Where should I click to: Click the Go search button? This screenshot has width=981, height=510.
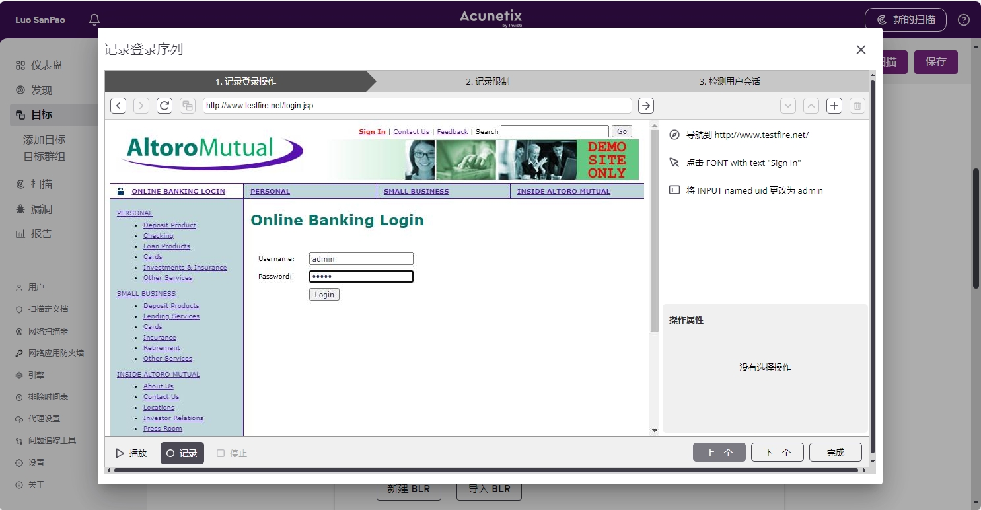[622, 131]
